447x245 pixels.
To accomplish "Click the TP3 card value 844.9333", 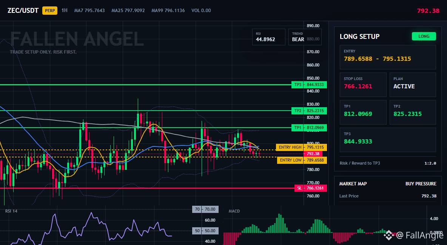I will point(358,142).
